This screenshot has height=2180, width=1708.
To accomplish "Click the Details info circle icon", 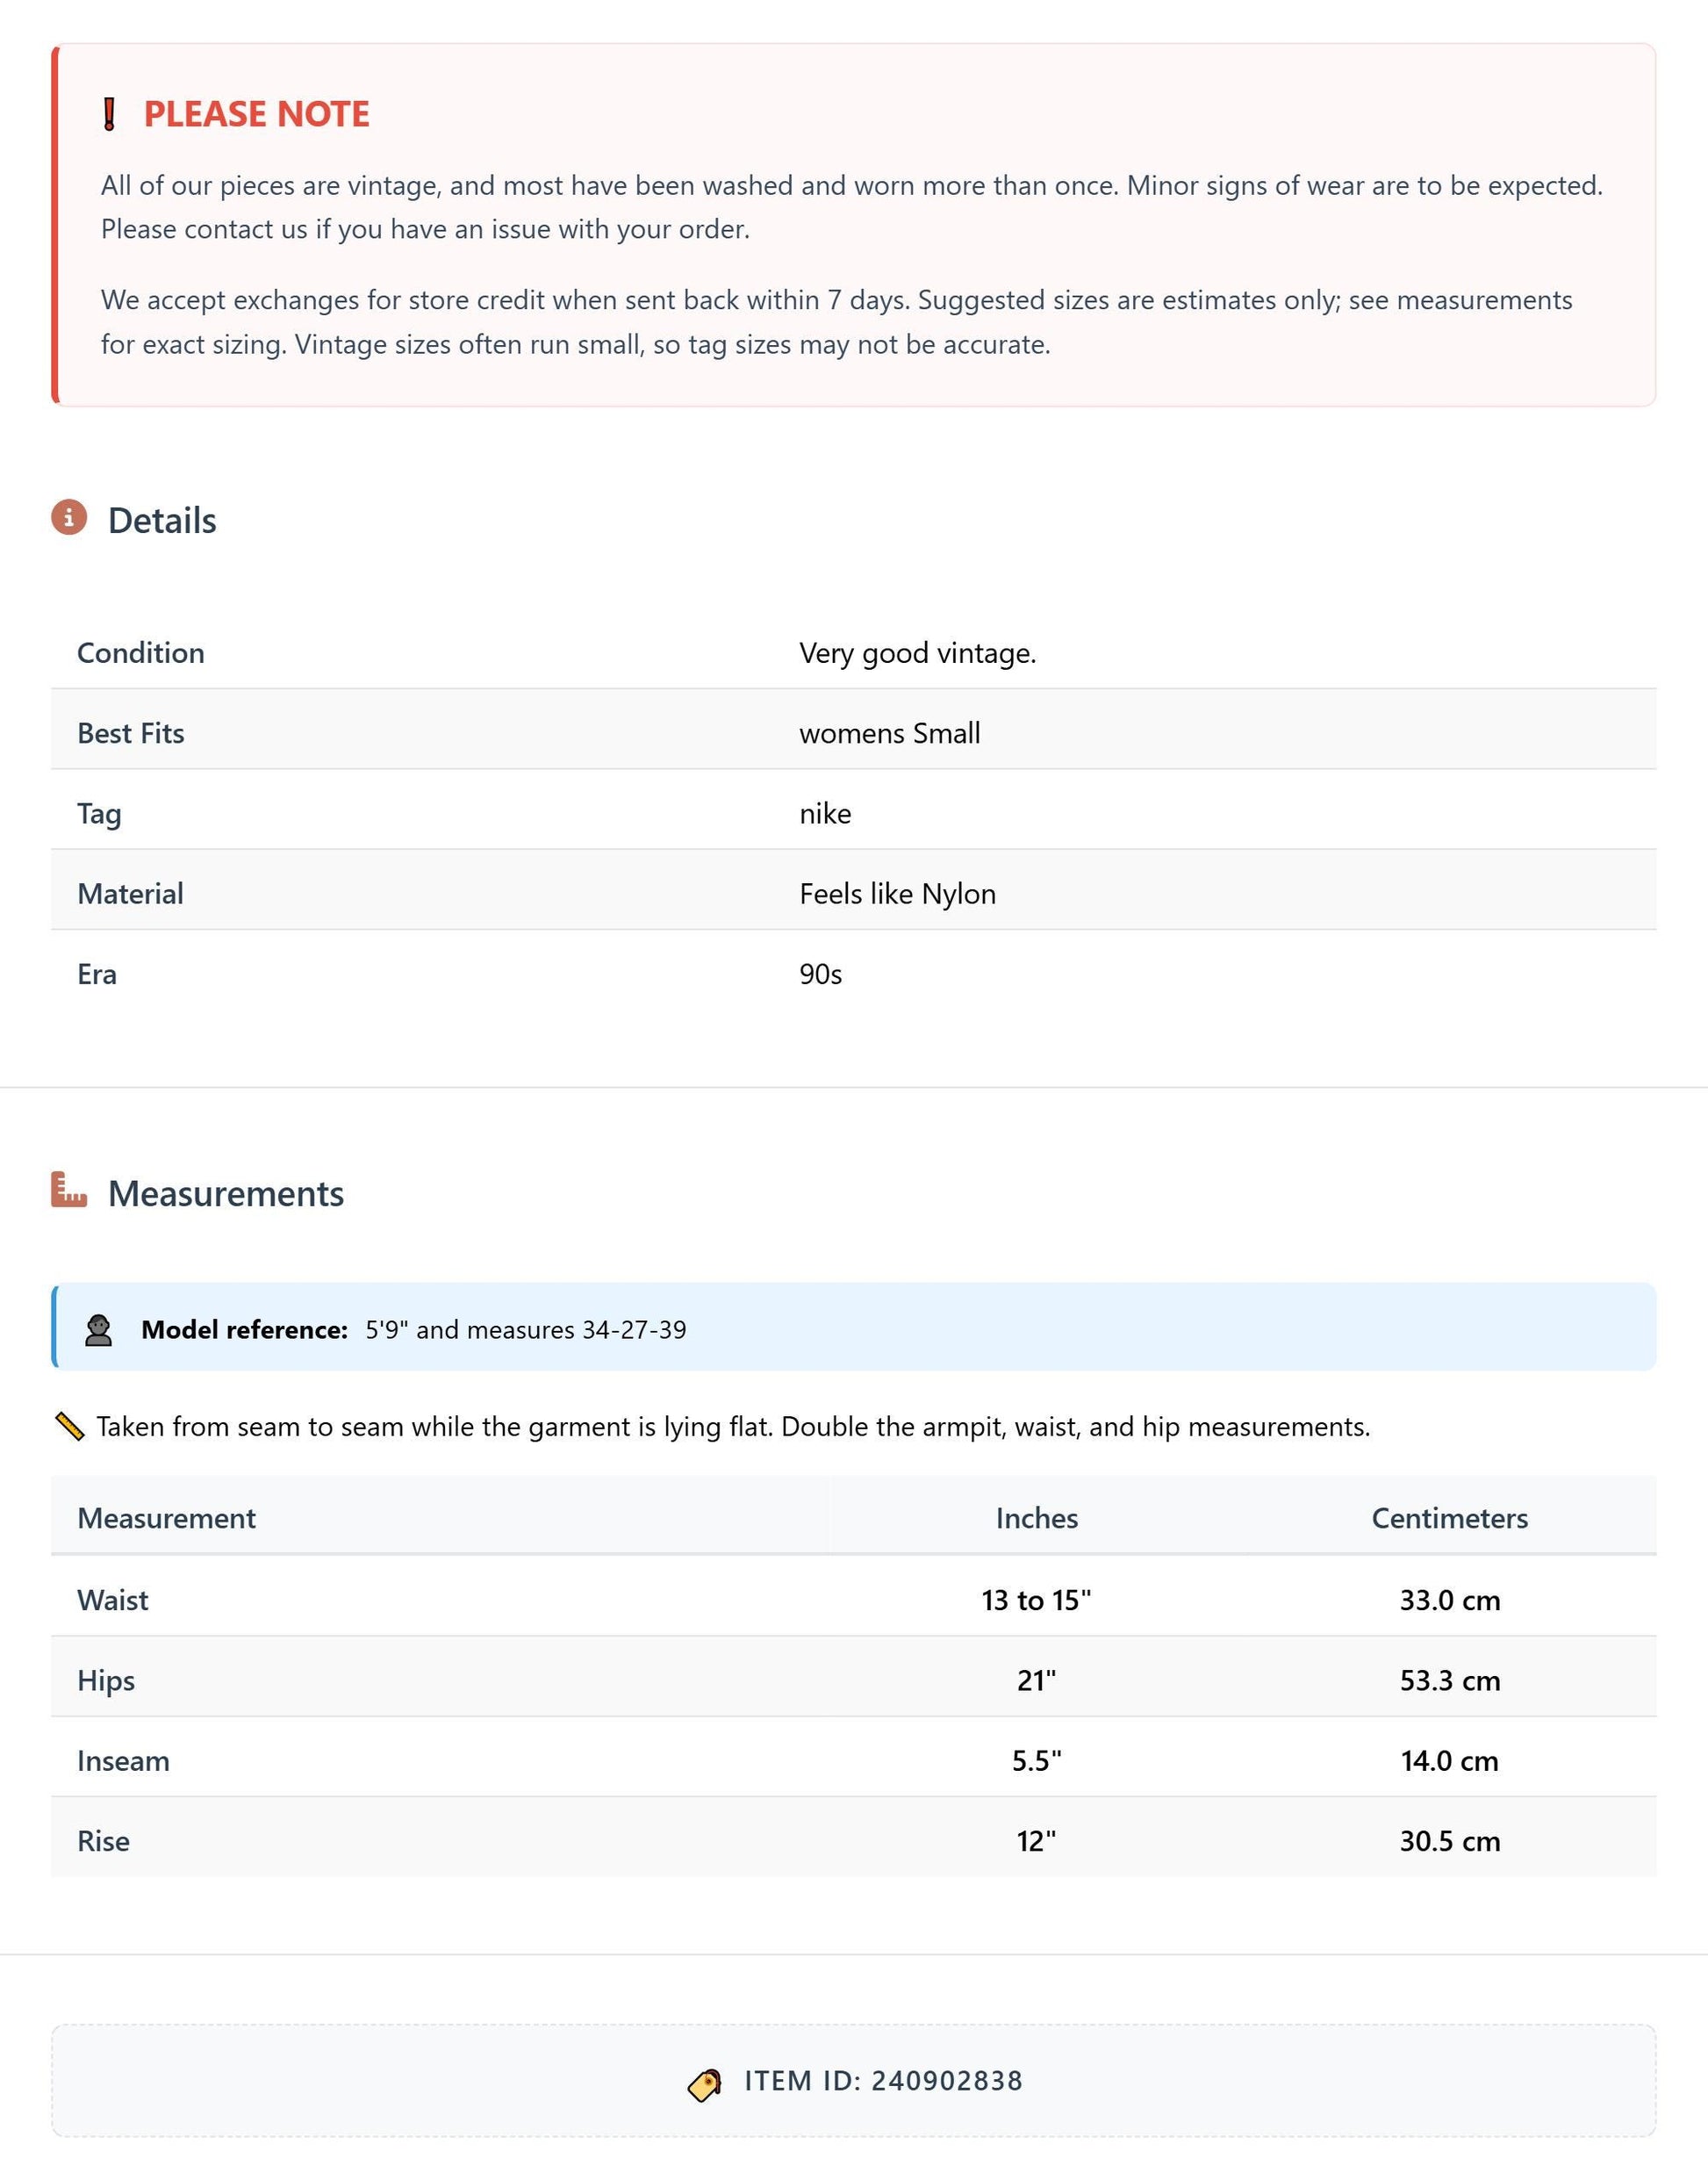I will pos(69,517).
